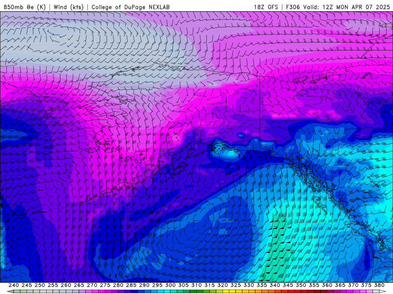Click the 375 value on the color scale
Viewport: 393px width, 294px height.
pyautogui.click(x=366, y=285)
